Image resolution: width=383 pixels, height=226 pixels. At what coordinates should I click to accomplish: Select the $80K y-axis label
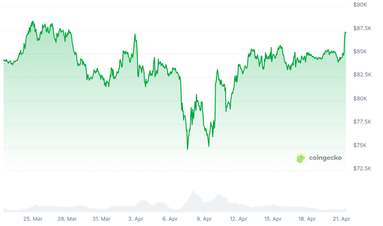coord(360,98)
